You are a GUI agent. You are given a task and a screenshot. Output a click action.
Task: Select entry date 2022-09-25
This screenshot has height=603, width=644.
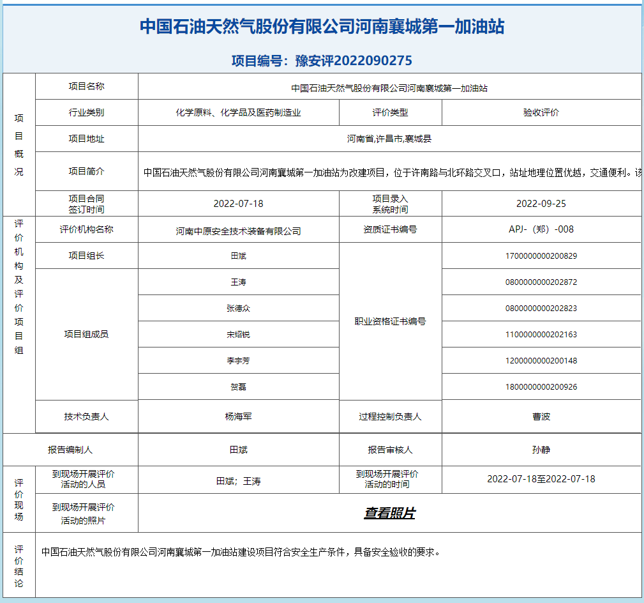(541, 204)
